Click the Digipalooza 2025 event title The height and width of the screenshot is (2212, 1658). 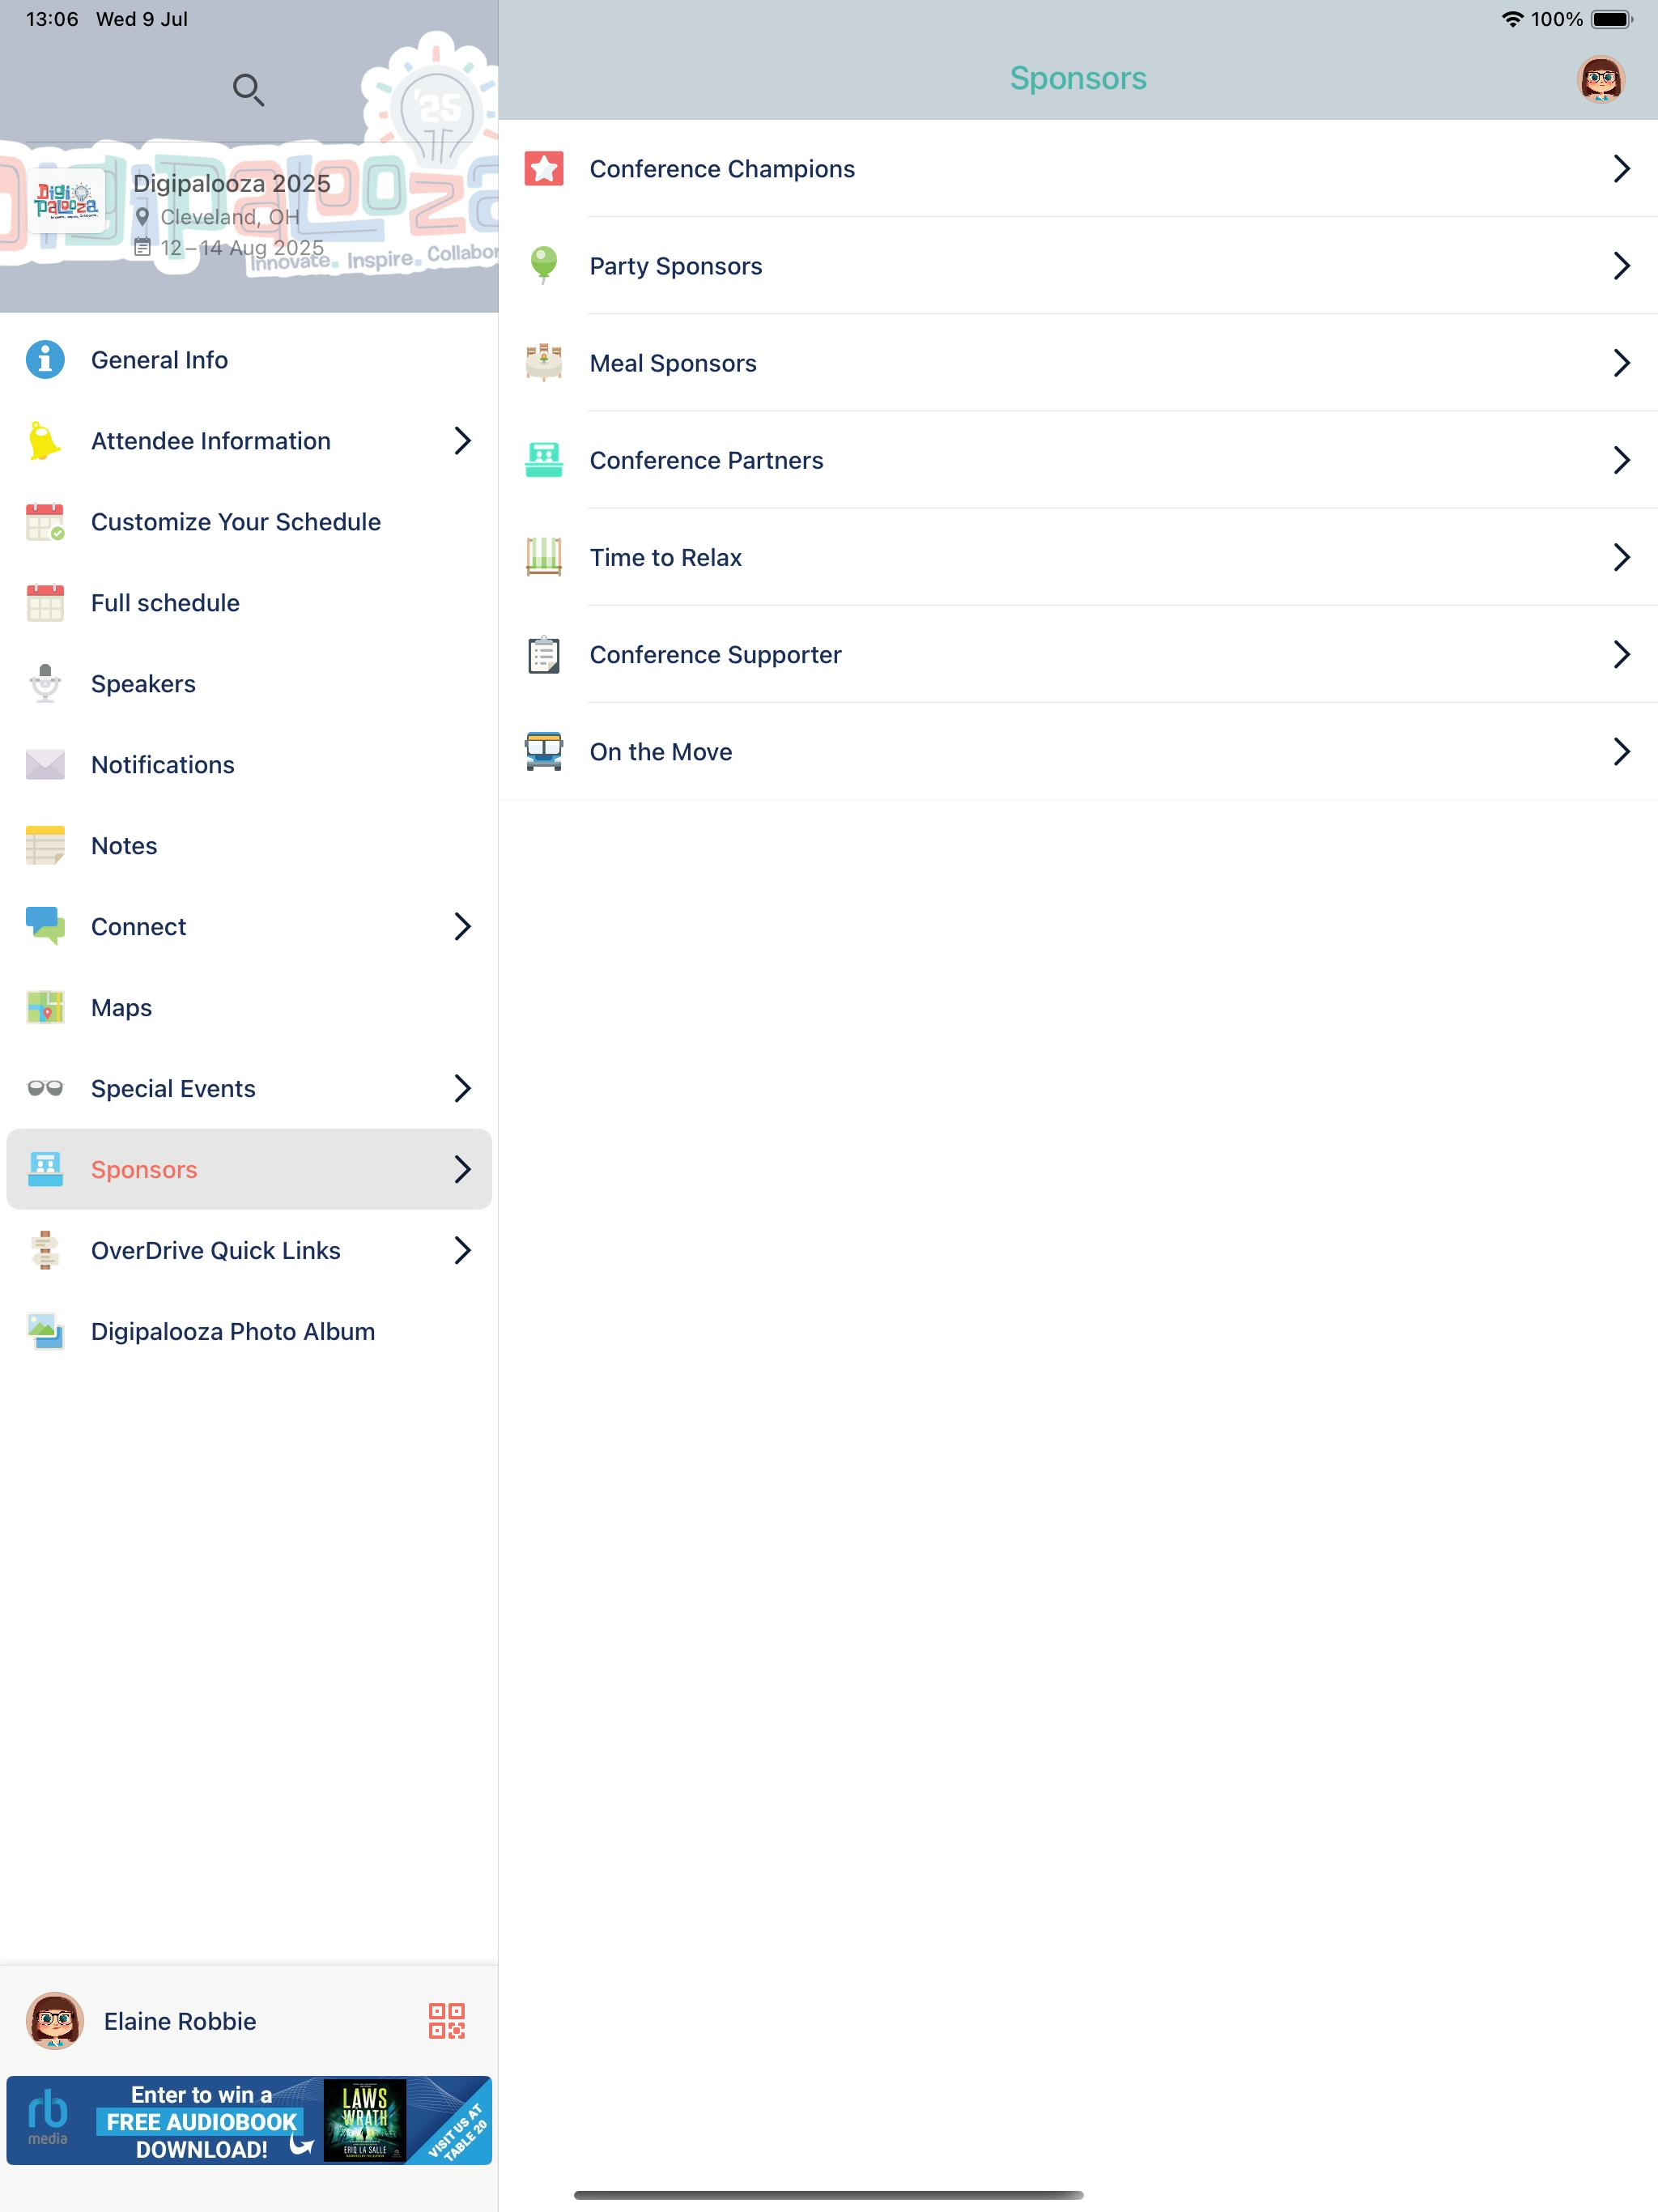[x=232, y=183]
